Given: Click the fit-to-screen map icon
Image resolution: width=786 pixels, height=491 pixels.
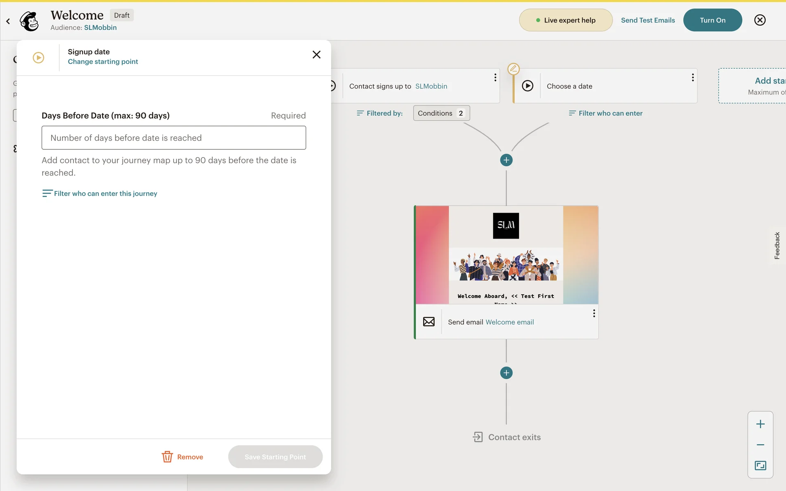Looking at the screenshot, I should 760,466.
